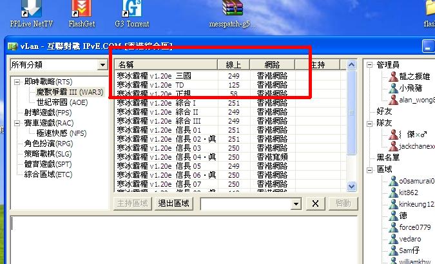Viewport: 435px width, 264px height.
Task: Open the 所有分類 category dropdown
Action: coord(102,65)
